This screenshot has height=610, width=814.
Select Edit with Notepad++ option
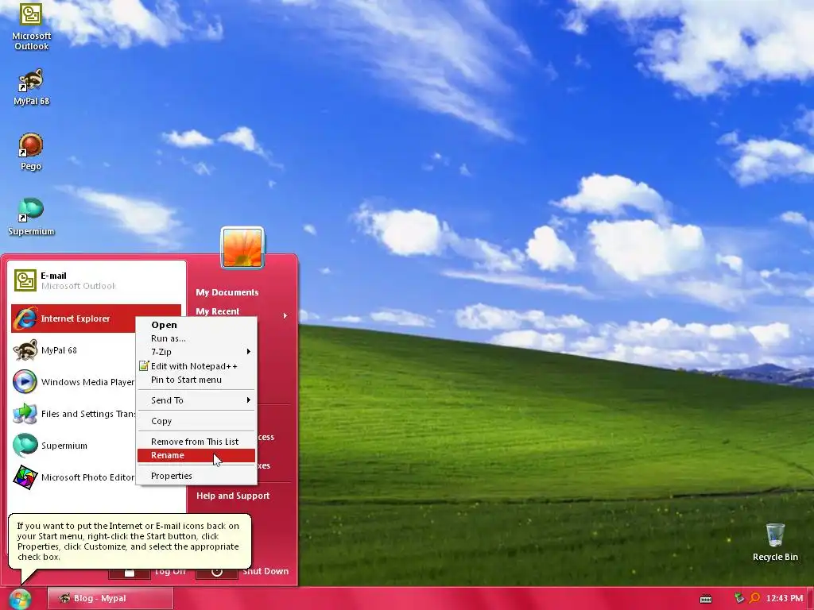point(196,366)
